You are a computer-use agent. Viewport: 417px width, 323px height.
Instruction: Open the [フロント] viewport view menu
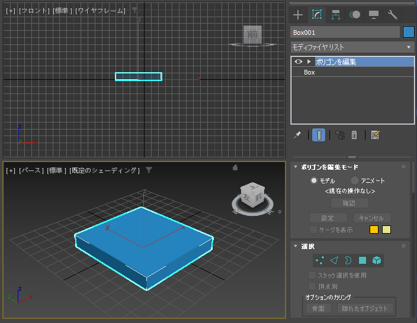click(34, 11)
